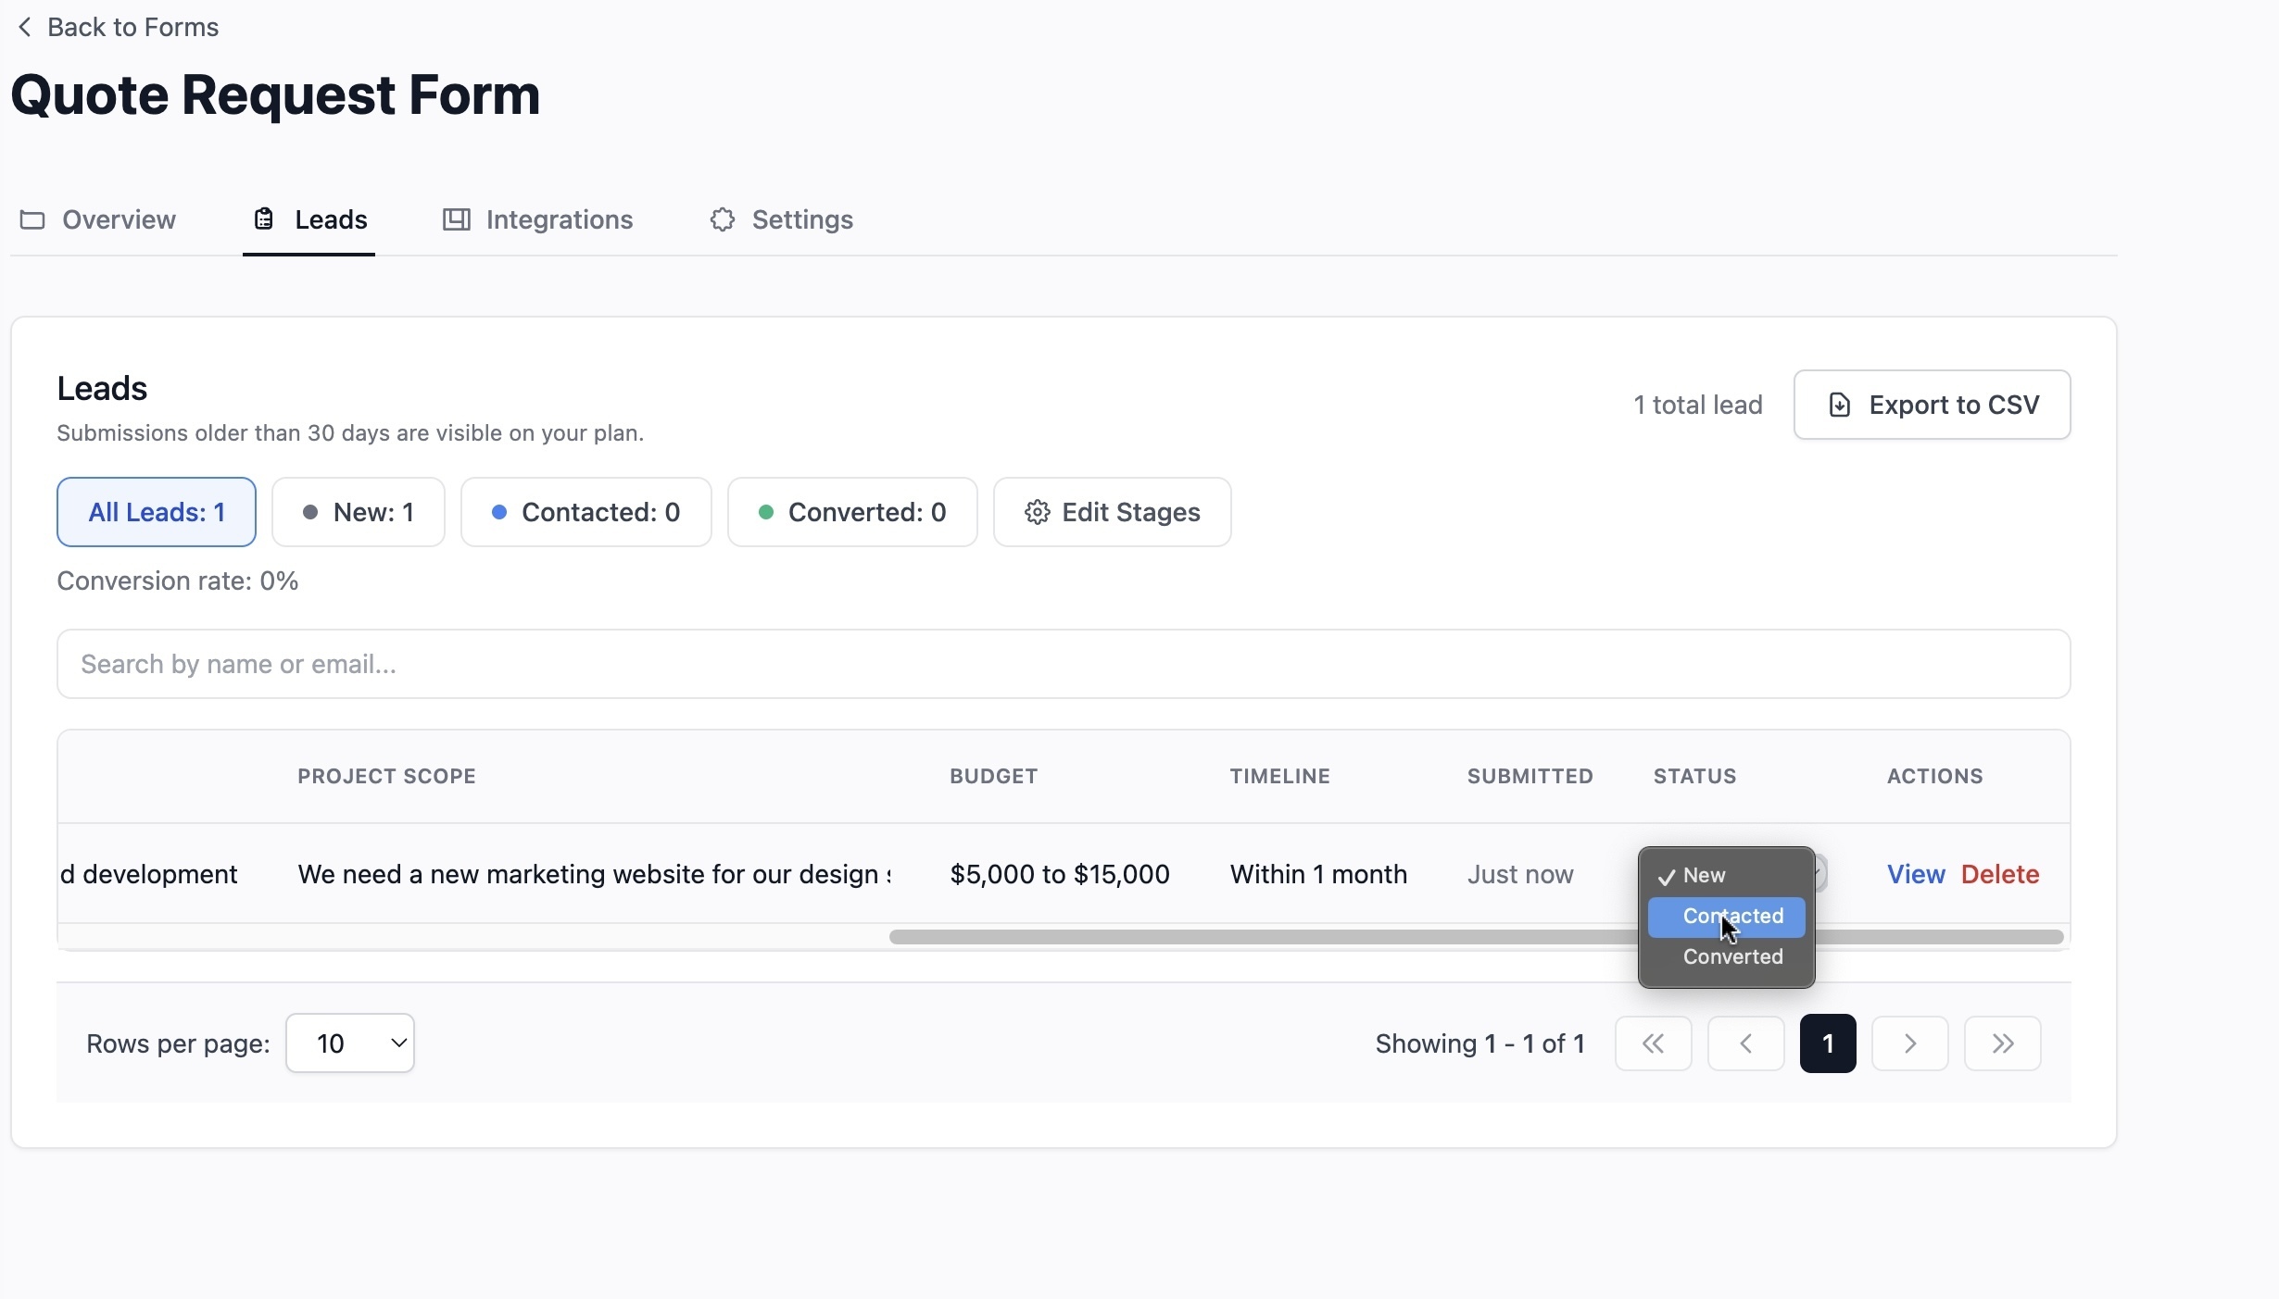
Task: Filter leads by New: 1
Action: pyautogui.click(x=359, y=512)
